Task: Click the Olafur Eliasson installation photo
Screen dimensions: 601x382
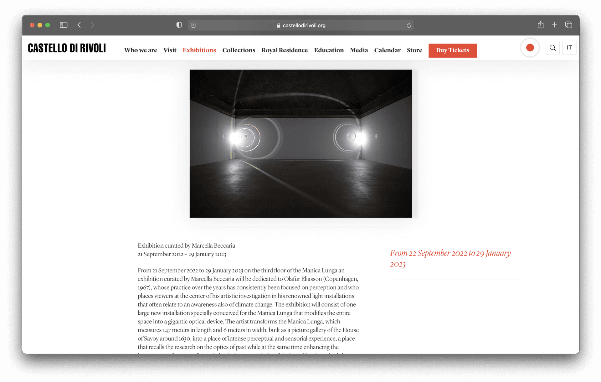Action: 300,143
